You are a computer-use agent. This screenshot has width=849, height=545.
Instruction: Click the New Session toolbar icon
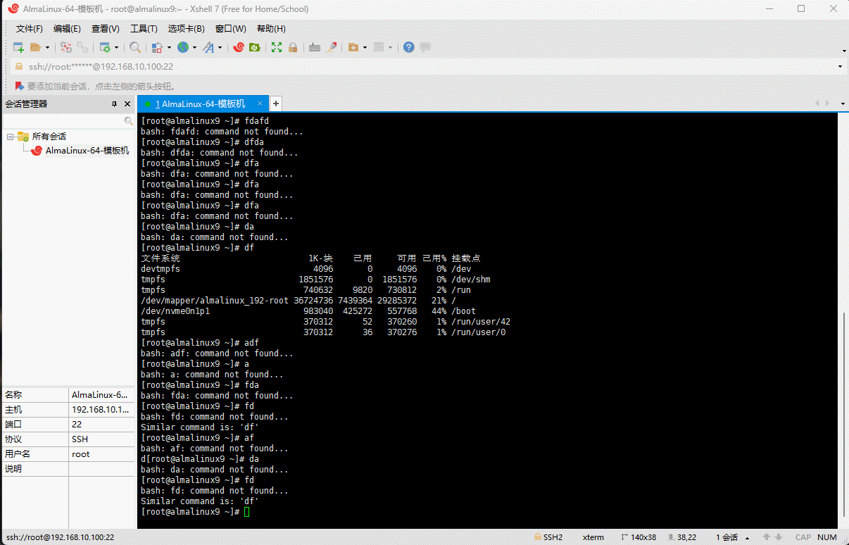18,47
